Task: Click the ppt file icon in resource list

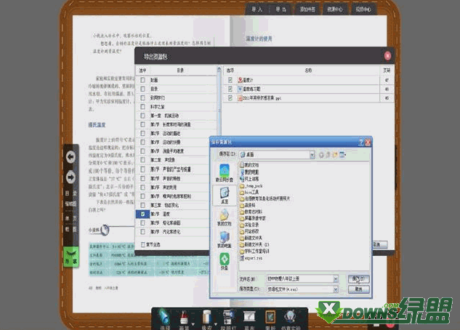Action: pyautogui.click(x=240, y=97)
